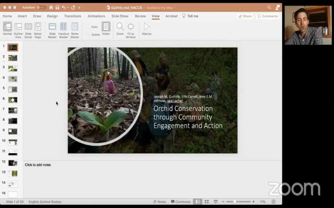The width and height of the screenshot is (334, 208).
Task: Switch to the Animations tab
Action: pyautogui.click(x=96, y=16)
